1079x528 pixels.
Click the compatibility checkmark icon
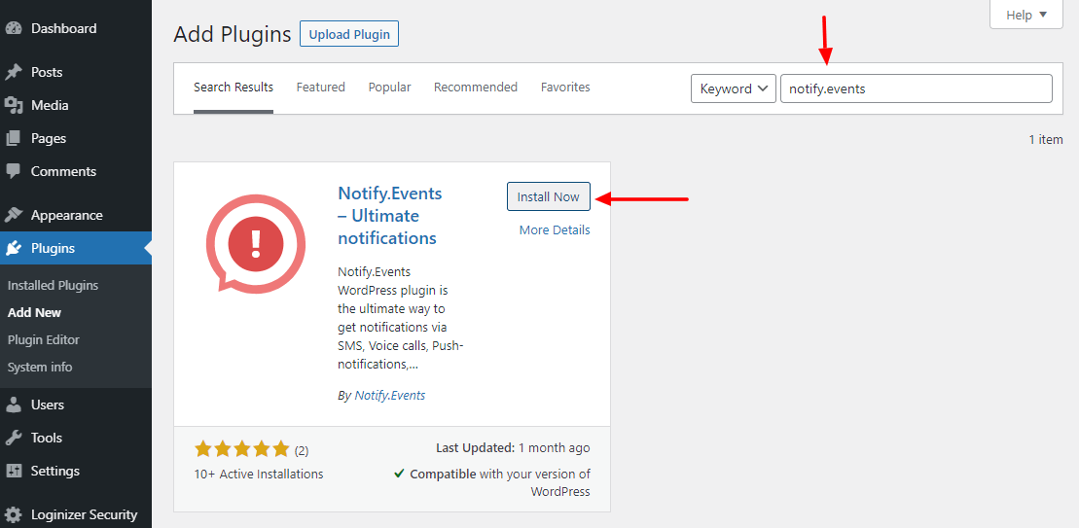point(399,474)
